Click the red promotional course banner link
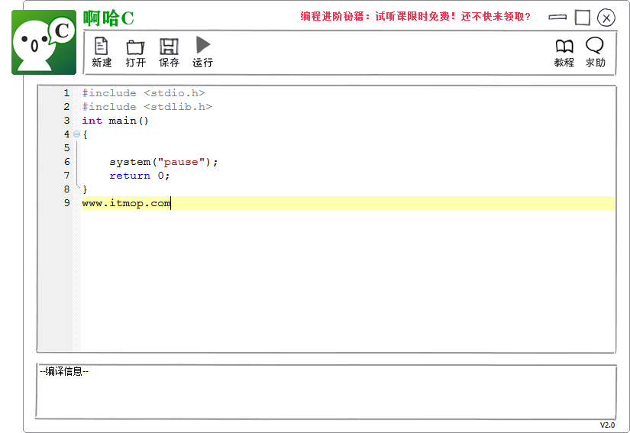This screenshot has height=433, width=630. point(415,16)
